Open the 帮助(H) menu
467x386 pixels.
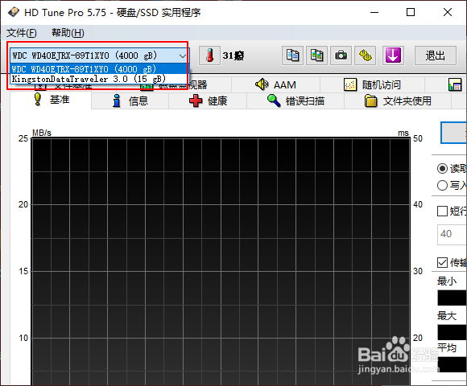(68, 33)
